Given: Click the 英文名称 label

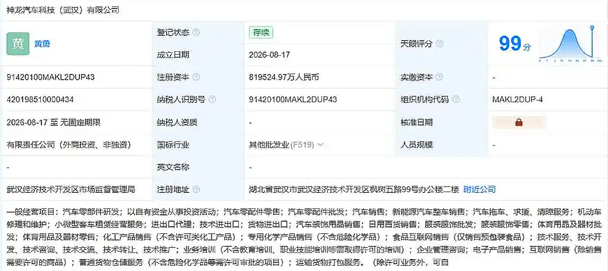Looking at the screenshot, I should (173, 167).
